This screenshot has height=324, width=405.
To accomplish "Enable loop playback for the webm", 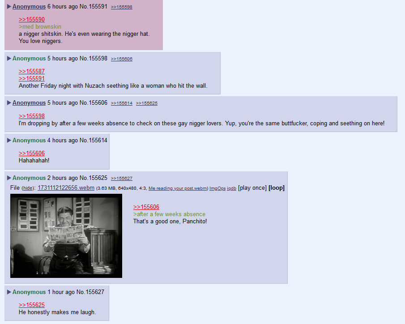I will 277,188.
